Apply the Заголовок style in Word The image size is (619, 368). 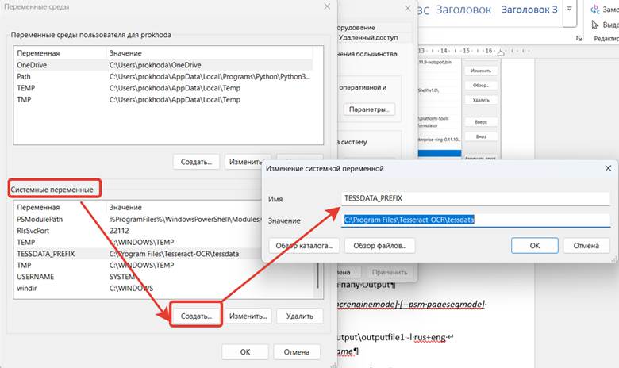[x=463, y=10]
